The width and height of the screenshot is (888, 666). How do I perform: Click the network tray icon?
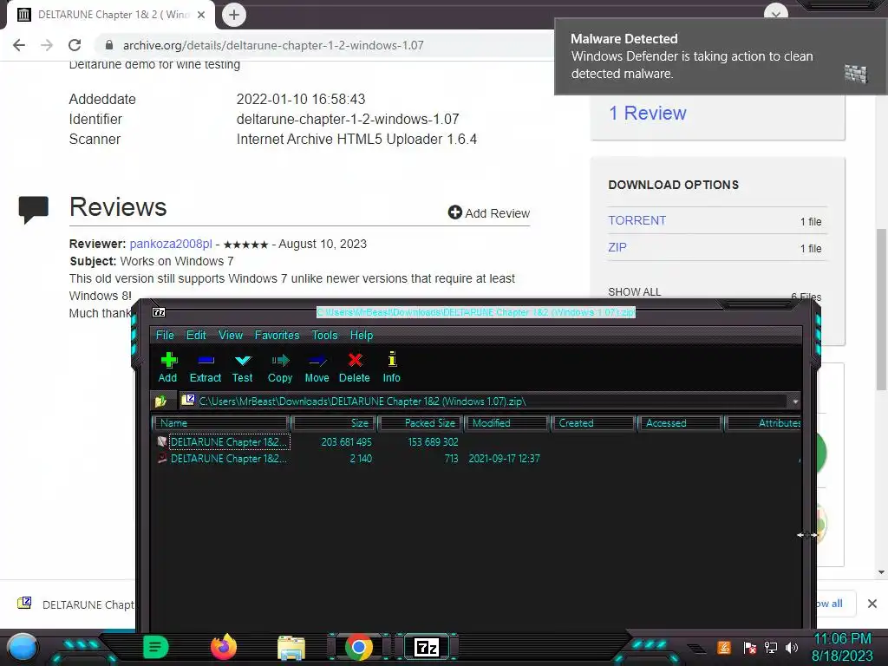[x=771, y=648]
